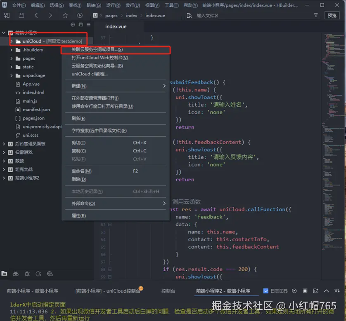Image resolution: width=346 pixels, height=321 pixels.
Task: Open the 发行 menu
Action: pos(133,5)
